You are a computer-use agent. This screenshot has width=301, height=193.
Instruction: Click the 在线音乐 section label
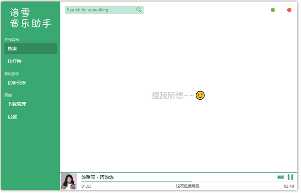[x=12, y=40]
